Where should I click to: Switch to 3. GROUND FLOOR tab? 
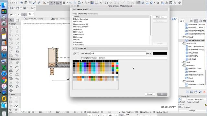33,19
